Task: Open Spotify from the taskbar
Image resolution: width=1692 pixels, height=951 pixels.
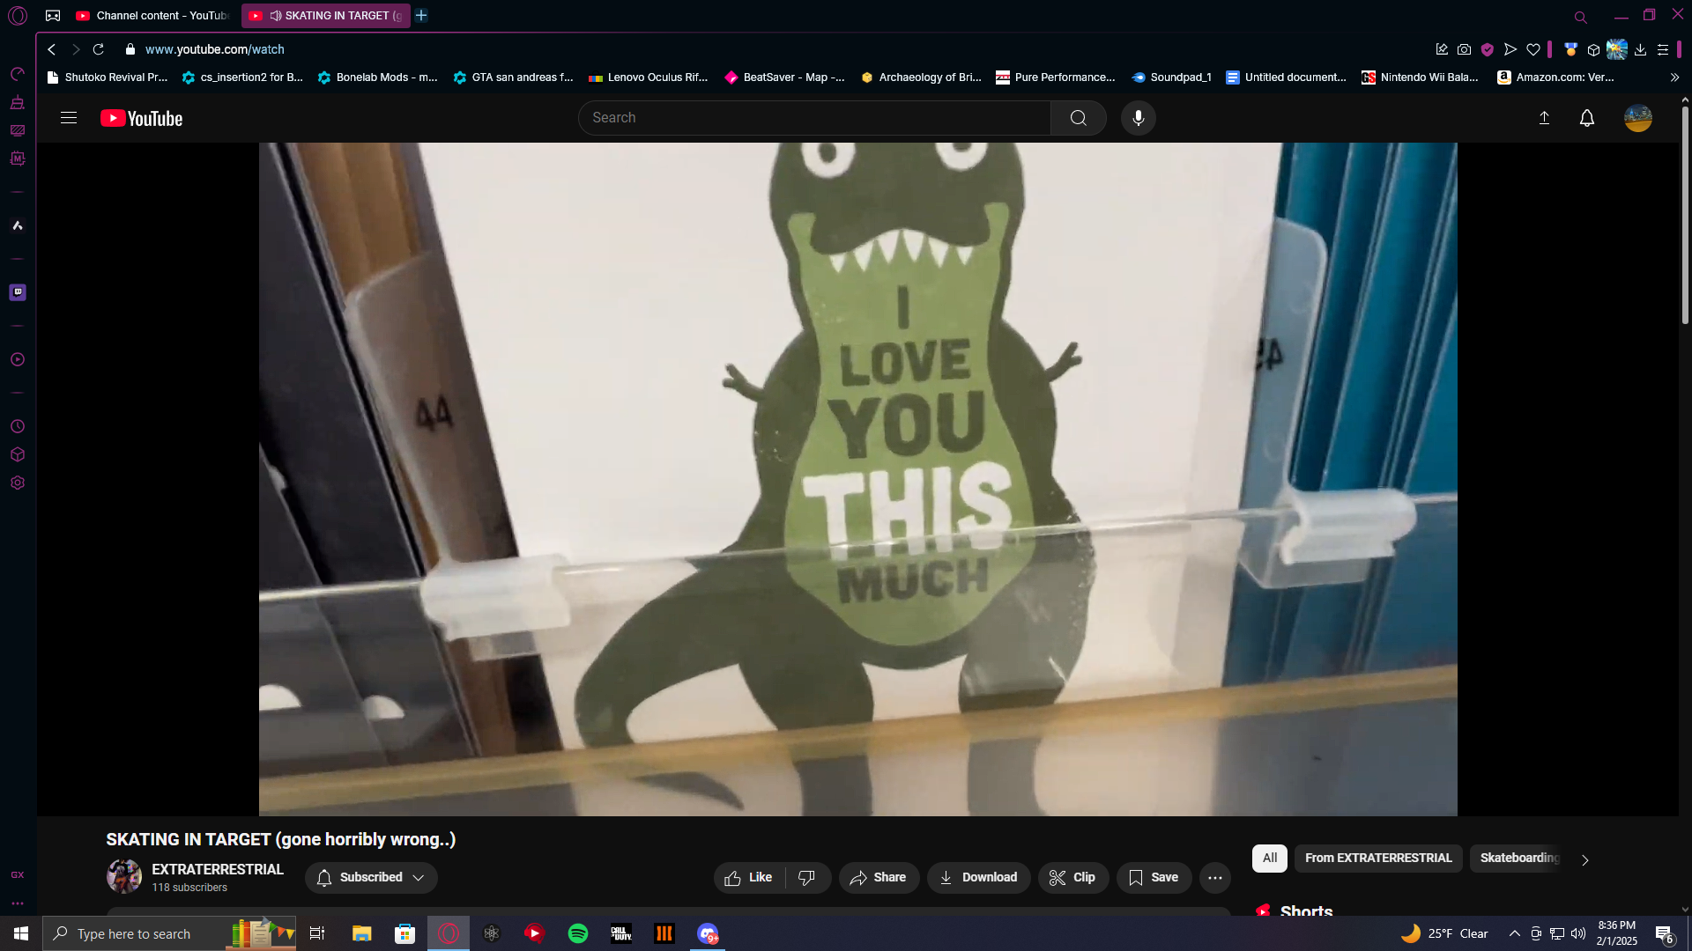Action: [x=578, y=933]
